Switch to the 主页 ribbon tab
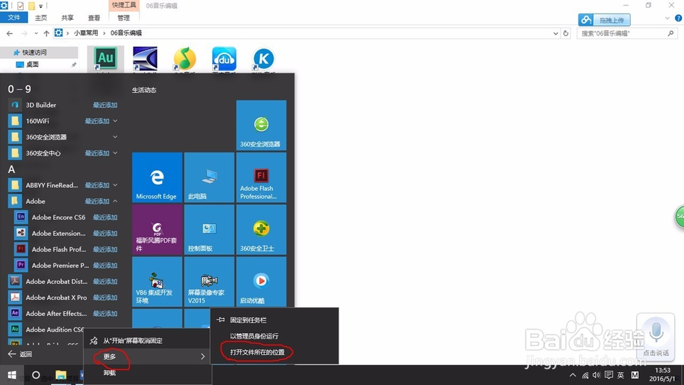The width and height of the screenshot is (684, 385). [x=41, y=18]
